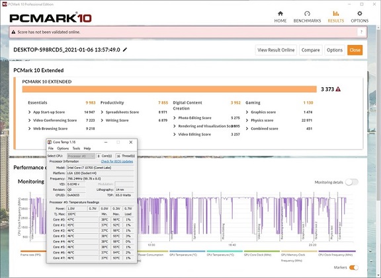Image resolution: width=381 pixels, height=278 pixels.
Task: Select the GPU Core Clock legend color bar
Action: pos(262,251)
